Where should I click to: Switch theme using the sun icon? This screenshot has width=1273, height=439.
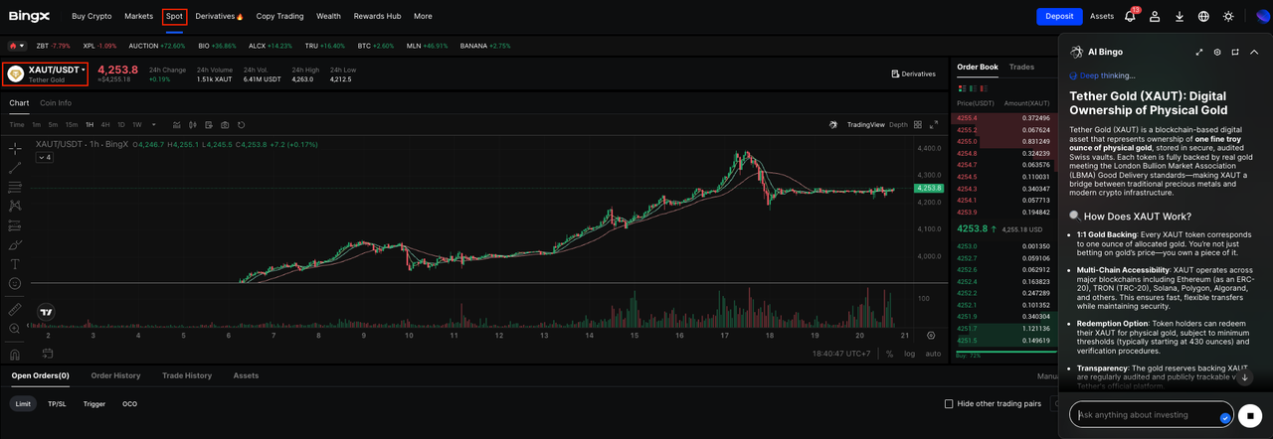[1228, 16]
